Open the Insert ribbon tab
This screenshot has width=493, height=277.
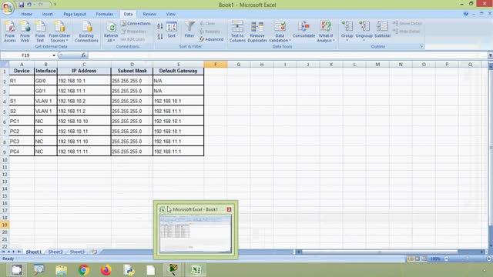(48, 14)
